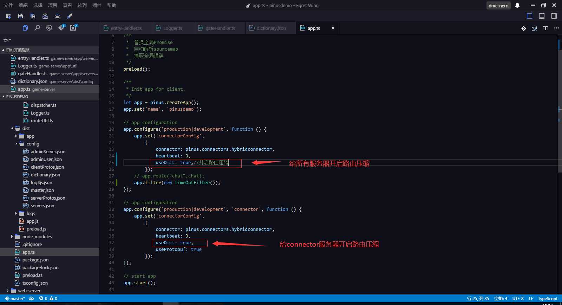This screenshot has height=305, width=562.
Task: Show errors and warnings count in status bar
Action: click(x=48, y=299)
